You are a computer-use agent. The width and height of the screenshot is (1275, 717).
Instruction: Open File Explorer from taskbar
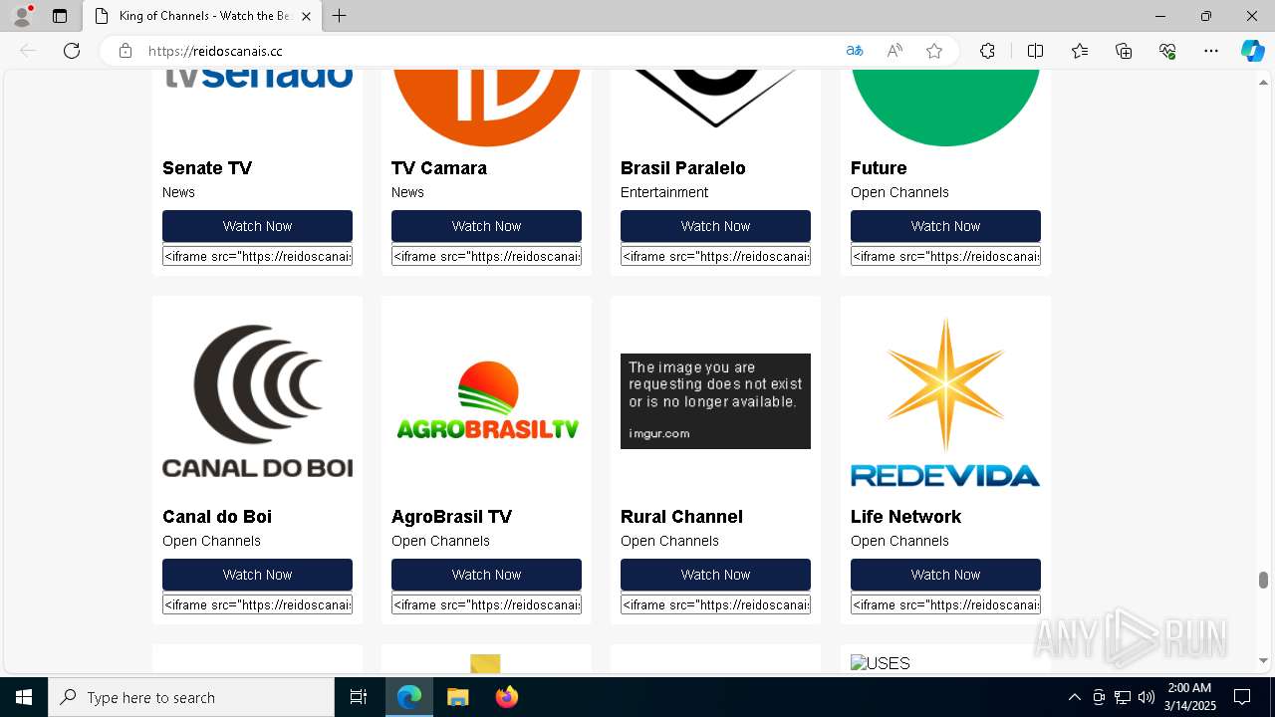[457, 697]
